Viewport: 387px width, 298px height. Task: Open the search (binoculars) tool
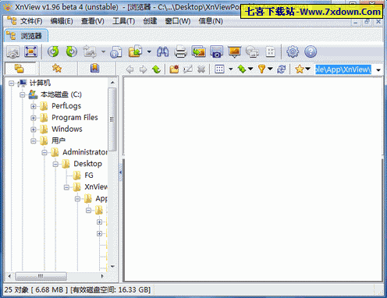tap(162, 51)
